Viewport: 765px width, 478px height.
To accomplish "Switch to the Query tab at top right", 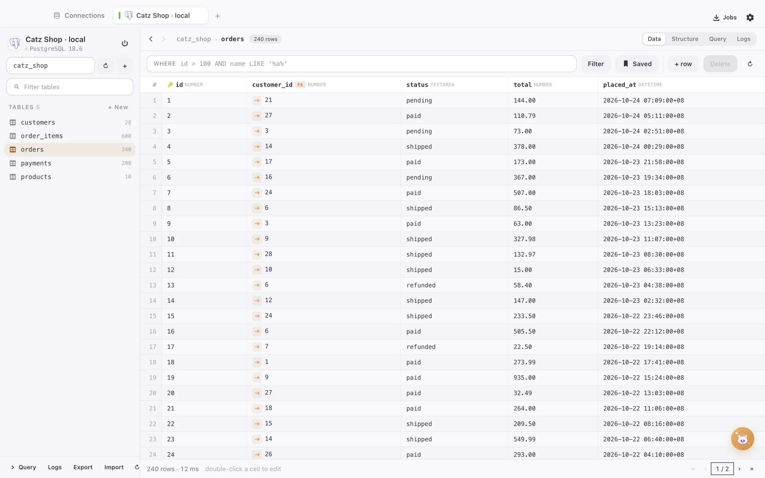I will tap(718, 39).
